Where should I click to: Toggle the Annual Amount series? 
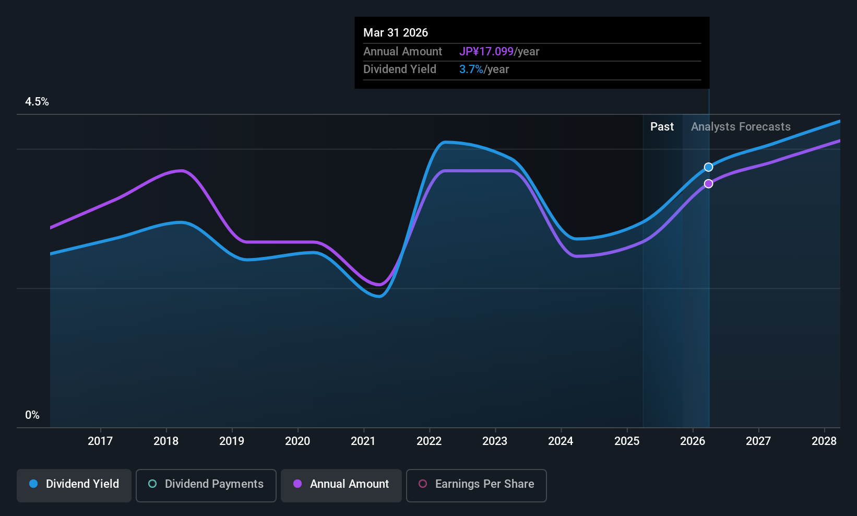pos(341,486)
